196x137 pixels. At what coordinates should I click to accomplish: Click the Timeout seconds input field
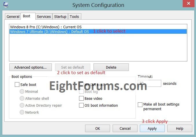(149, 83)
